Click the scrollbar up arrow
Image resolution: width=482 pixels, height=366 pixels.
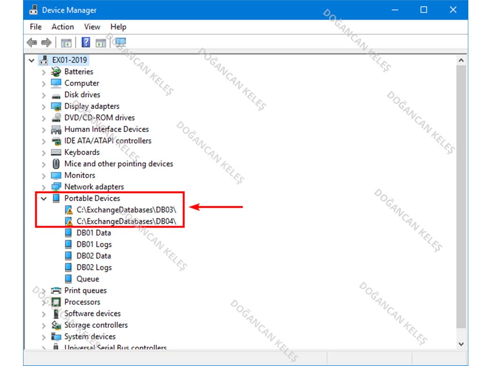click(461, 60)
